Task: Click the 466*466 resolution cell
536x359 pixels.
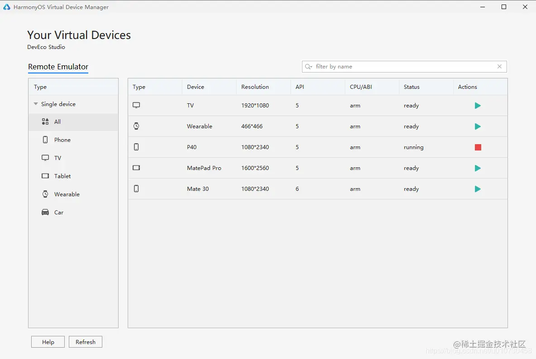Action: 252,126
